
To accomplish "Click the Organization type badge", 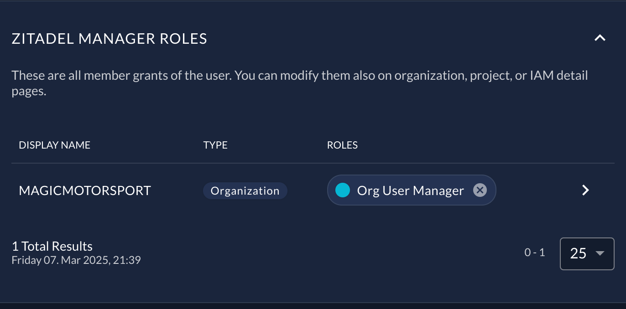I will (245, 191).
